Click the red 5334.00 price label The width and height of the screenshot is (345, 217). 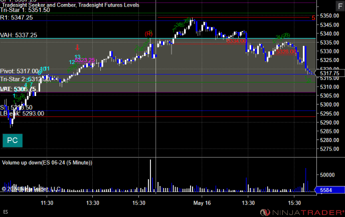point(236,41)
